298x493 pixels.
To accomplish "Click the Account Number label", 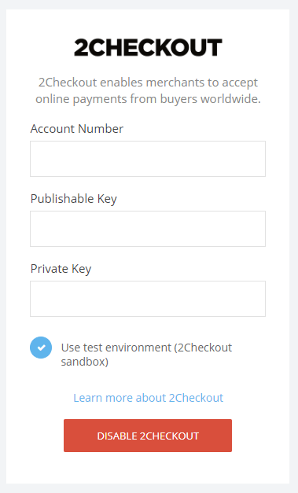I will click(x=77, y=129).
